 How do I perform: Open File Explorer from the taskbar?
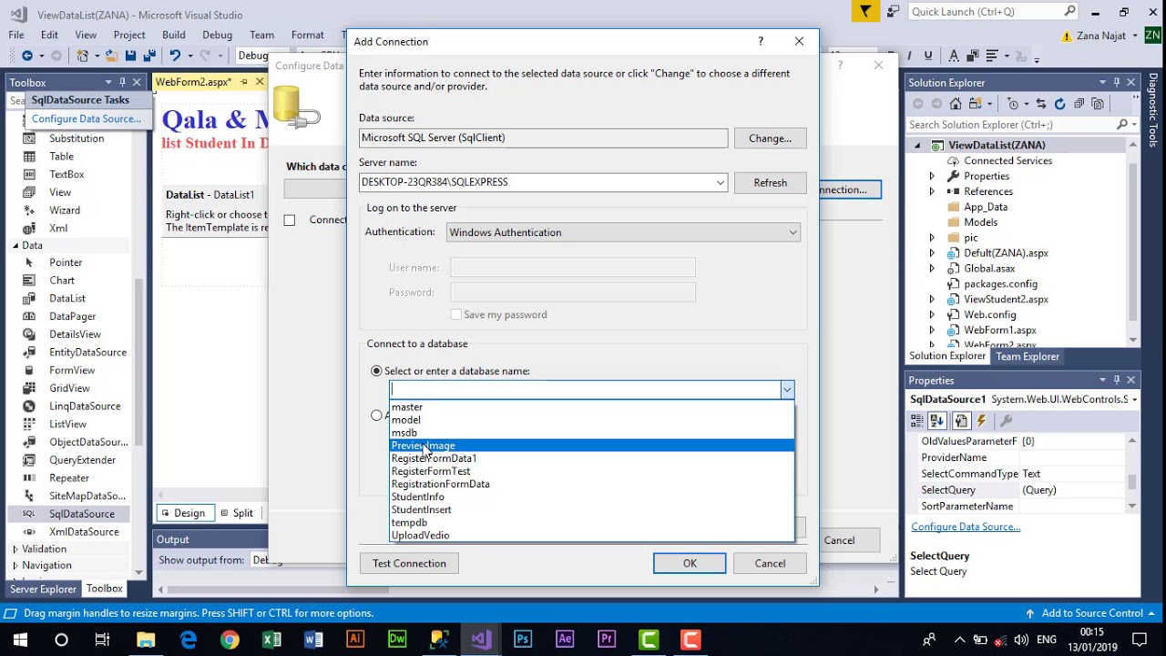pyautogui.click(x=146, y=640)
